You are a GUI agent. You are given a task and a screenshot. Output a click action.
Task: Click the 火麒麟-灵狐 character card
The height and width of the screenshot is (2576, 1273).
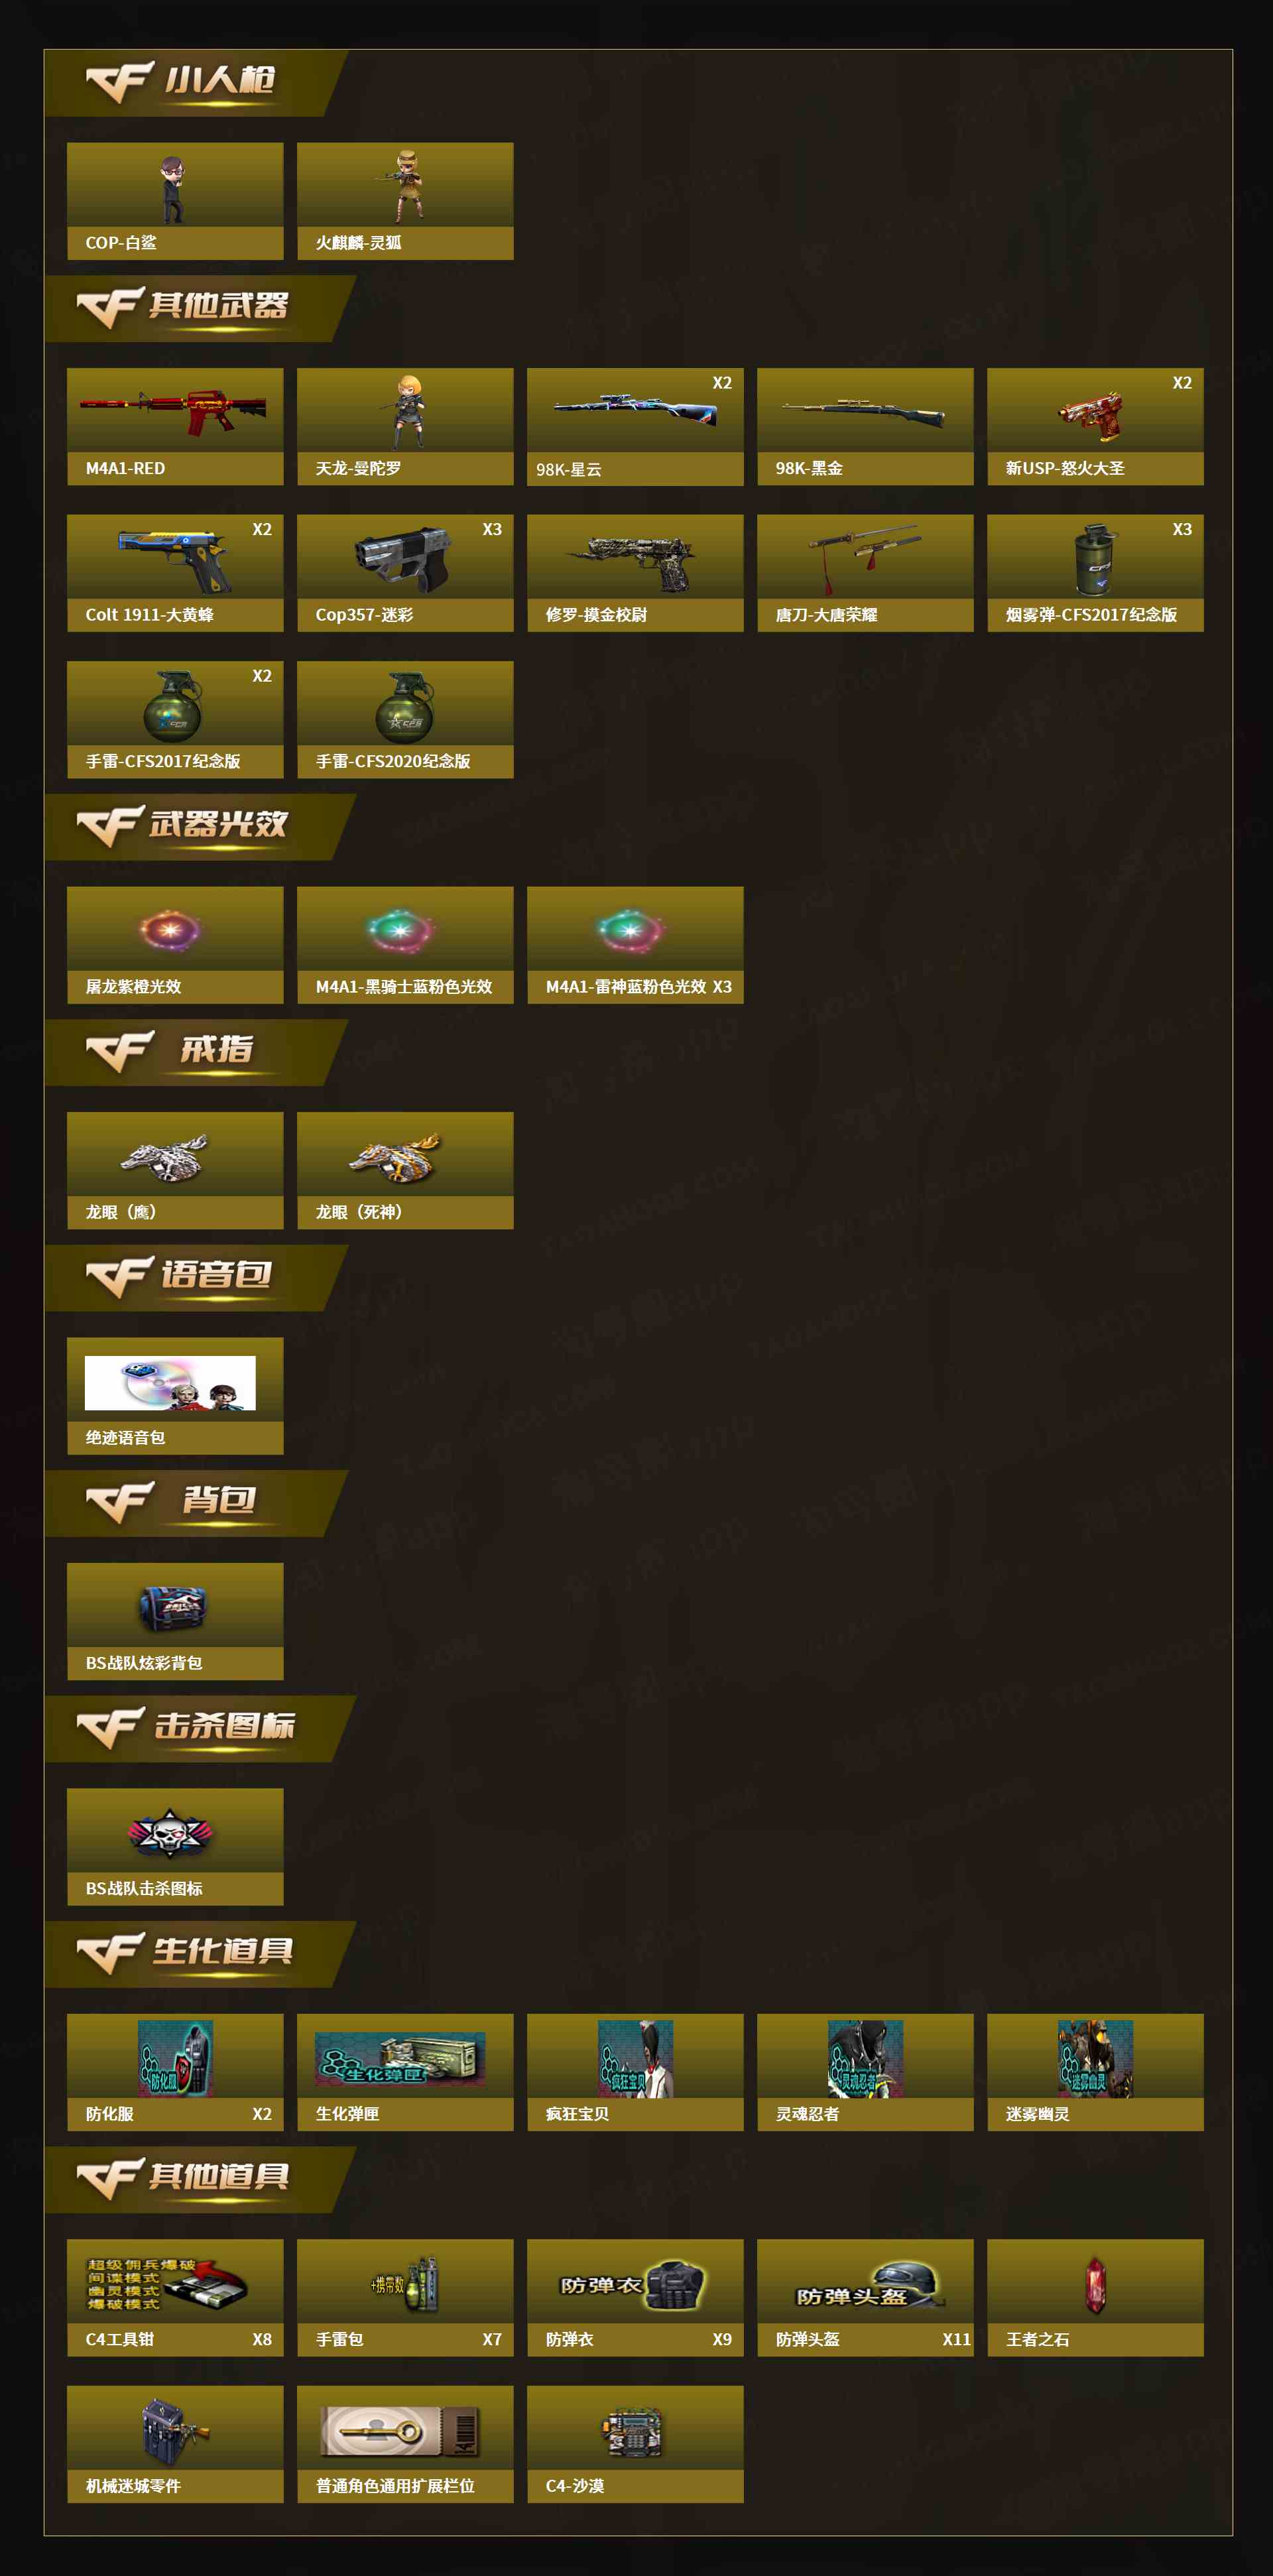(405, 201)
